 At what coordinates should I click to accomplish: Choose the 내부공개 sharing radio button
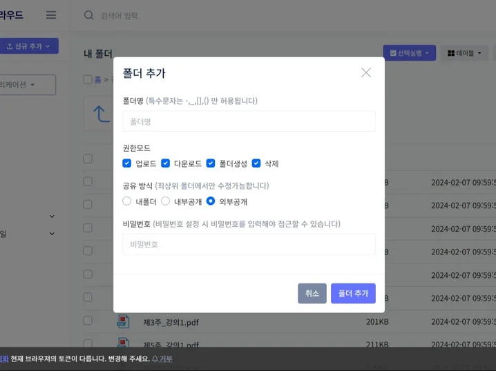tap(166, 201)
